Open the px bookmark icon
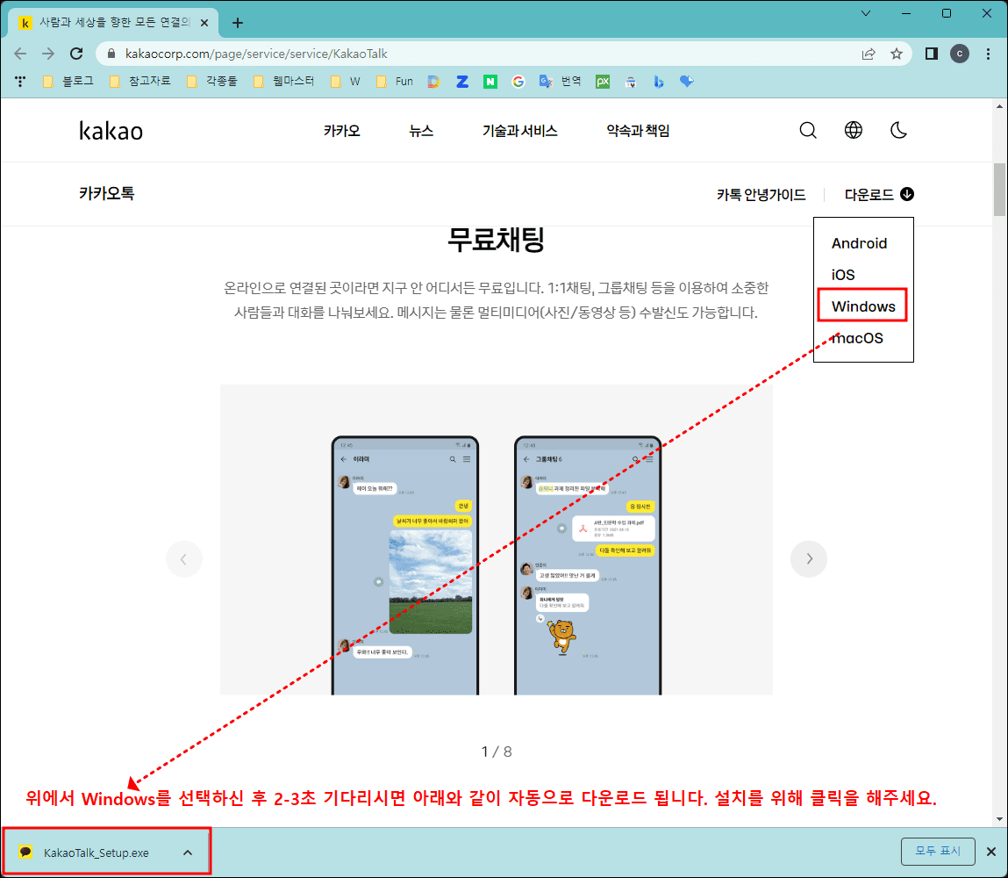1008x878 pixels. [602, 81]
